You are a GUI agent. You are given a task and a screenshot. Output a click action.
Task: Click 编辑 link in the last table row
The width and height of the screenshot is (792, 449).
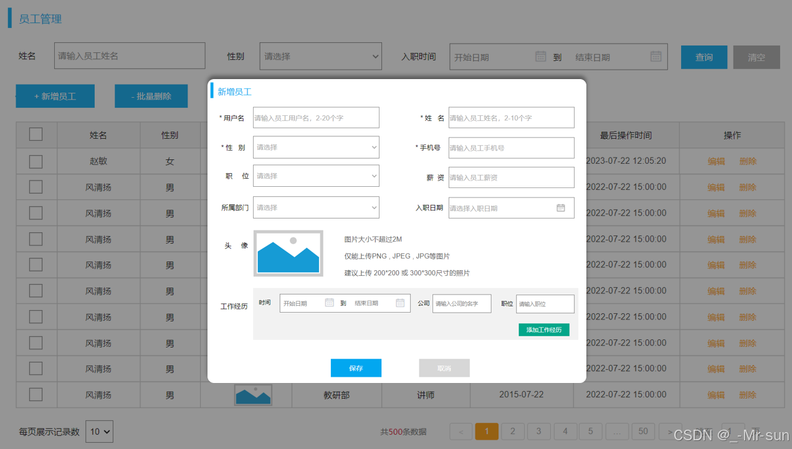[x=716, y=395]
